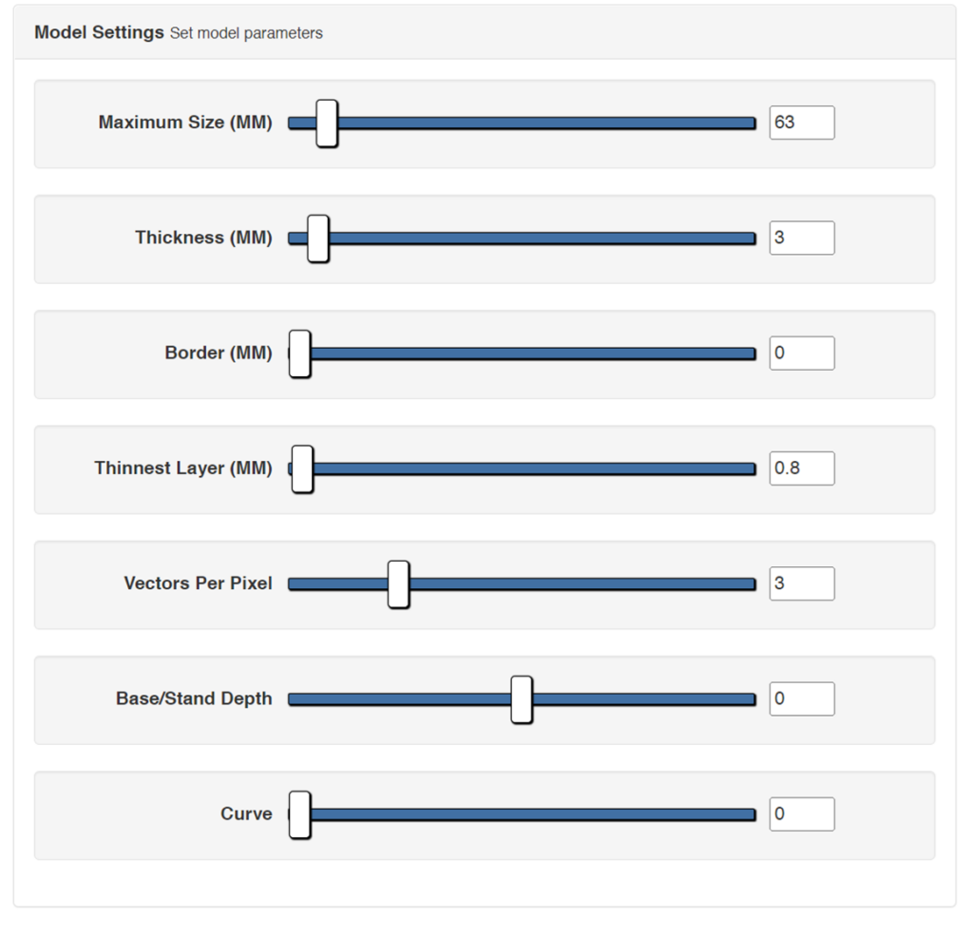
Task: Focus the Vectors Per Pixel value field
Action: (802, 583)
